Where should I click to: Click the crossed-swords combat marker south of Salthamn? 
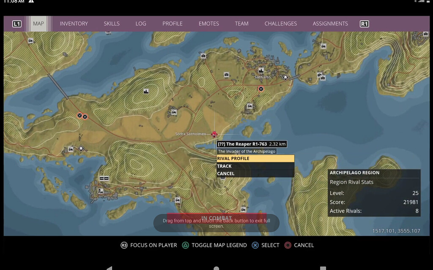[x=261, y=89]
